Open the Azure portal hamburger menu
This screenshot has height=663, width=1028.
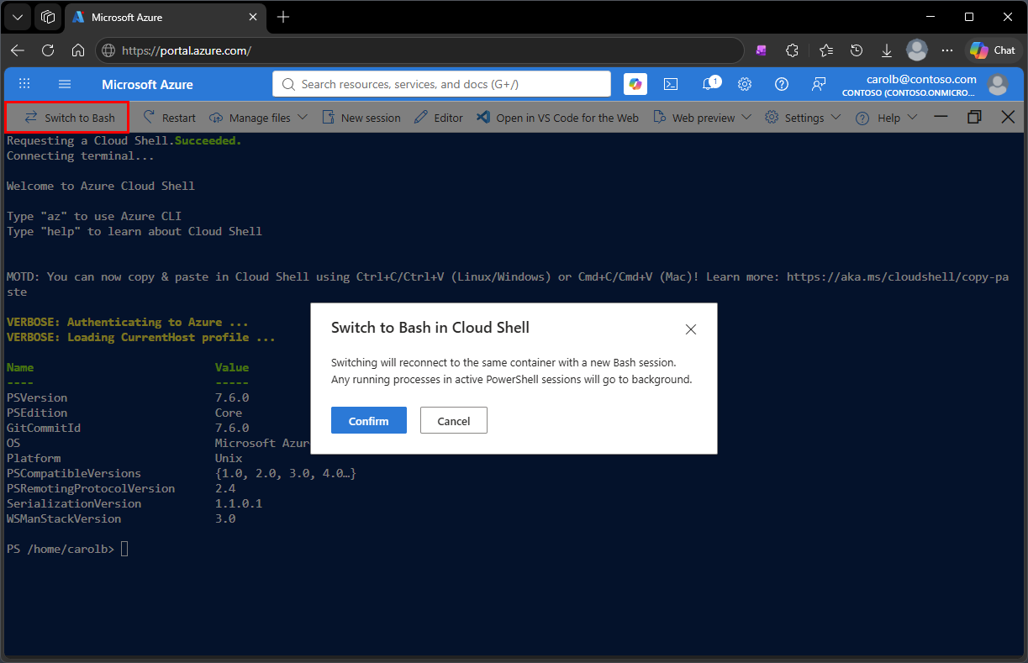coord(65,84)
